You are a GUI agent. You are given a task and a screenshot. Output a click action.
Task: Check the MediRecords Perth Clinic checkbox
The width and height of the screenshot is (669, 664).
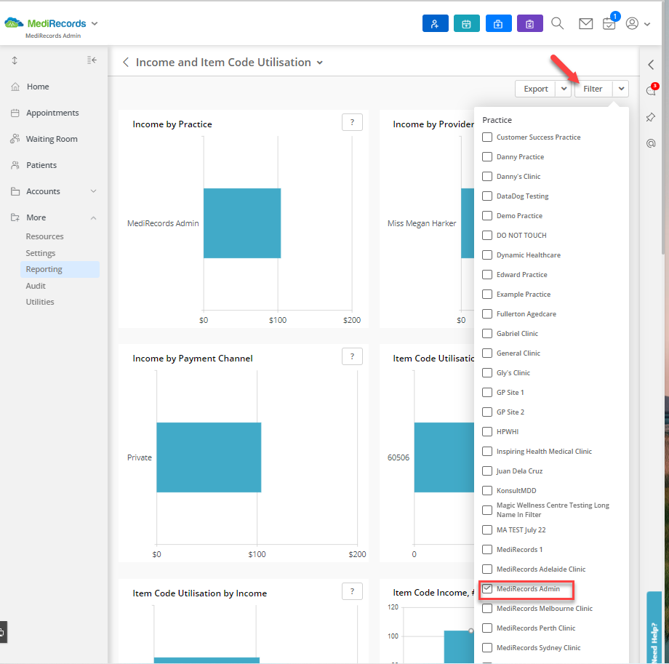click(486, 628)
